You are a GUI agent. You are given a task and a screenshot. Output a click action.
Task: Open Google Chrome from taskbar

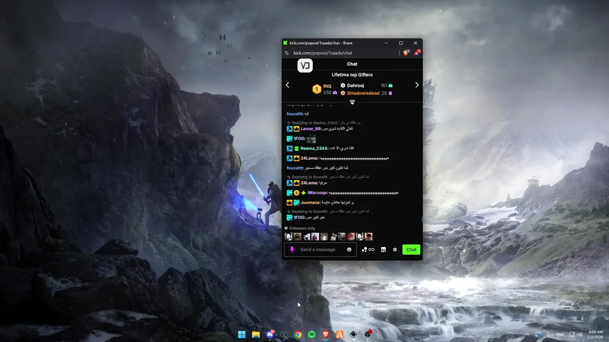(x=298, y=334)
